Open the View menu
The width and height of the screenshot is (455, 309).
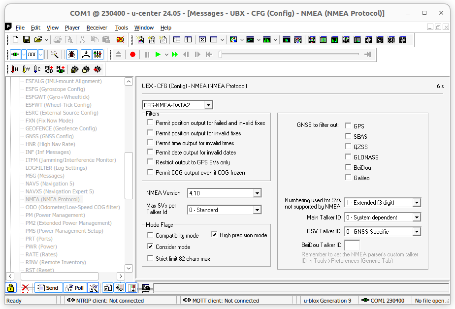[53, 28]
